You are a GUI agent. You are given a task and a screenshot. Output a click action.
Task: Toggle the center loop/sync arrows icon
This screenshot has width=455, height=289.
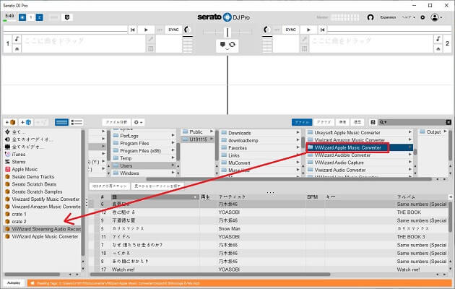(232, 44)
